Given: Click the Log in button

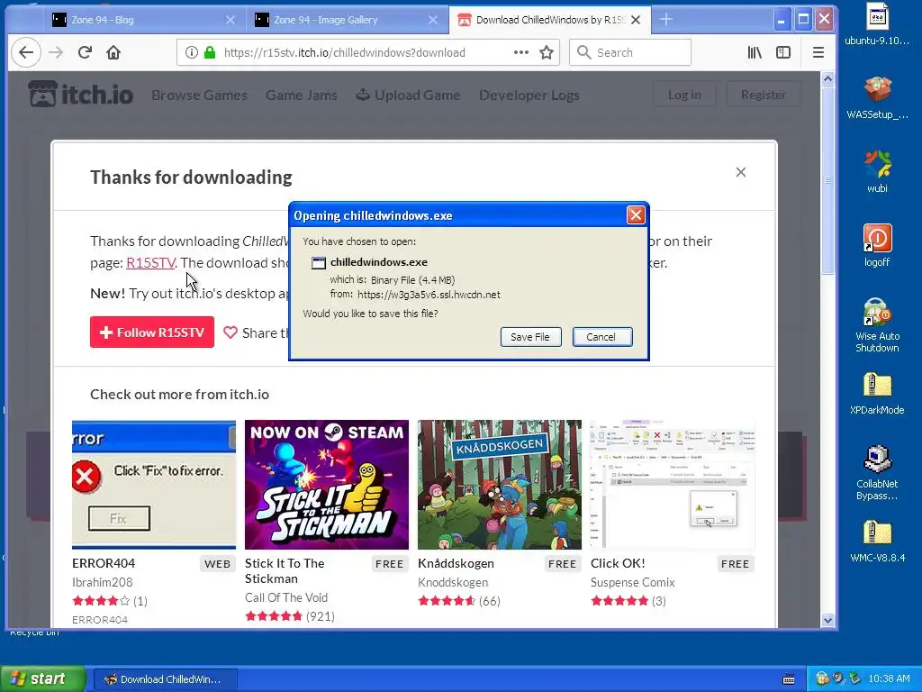Looking at the screenshot, I should [684, 95].
